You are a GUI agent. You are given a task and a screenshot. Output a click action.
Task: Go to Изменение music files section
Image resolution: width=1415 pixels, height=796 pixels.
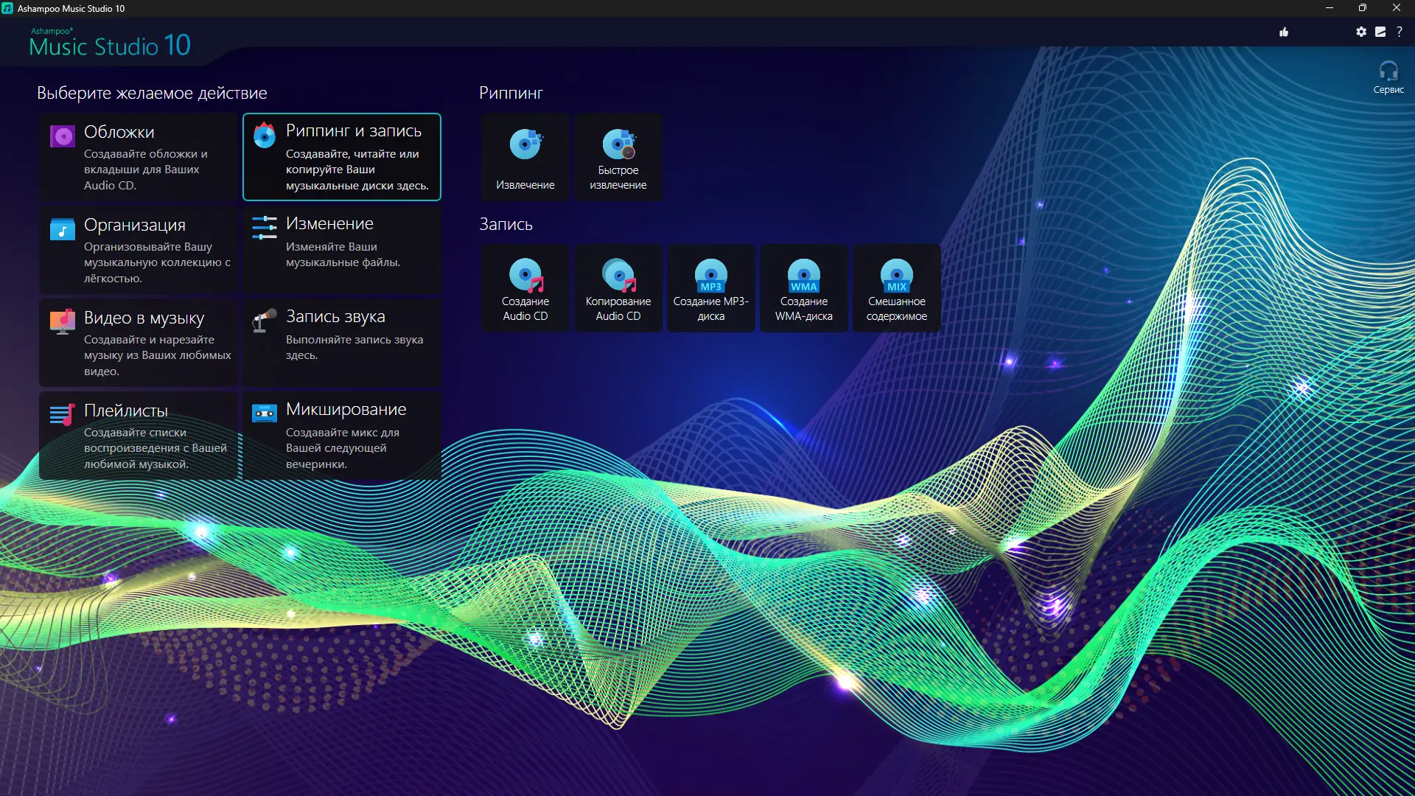tap(342, 250)
